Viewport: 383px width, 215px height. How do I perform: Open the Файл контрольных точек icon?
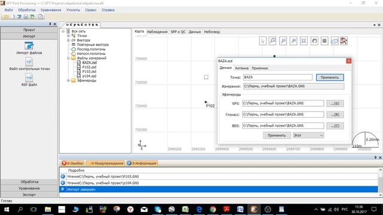click(29, 62)
